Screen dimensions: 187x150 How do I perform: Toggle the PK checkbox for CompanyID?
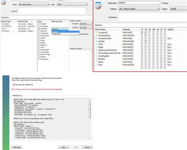click(142, 32)
